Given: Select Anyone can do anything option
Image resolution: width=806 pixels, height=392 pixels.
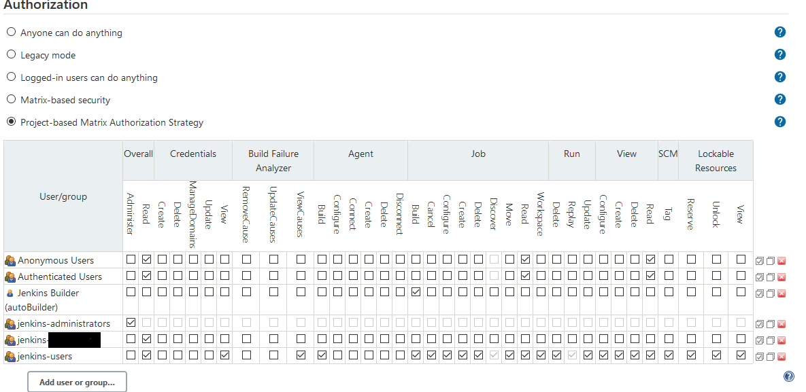Looking at the screenshot, I should tap(11, 32).
